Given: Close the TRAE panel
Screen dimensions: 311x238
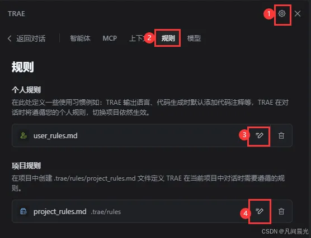Looking at the screenshot, I should (x=298, y=13).
